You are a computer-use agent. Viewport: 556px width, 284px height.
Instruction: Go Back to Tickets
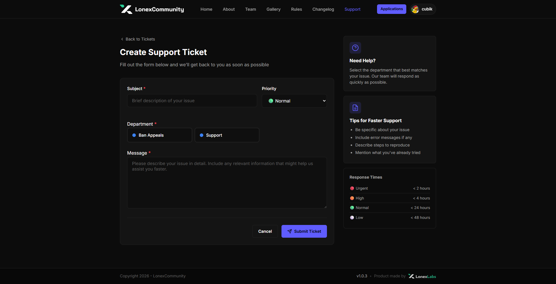coord(138,39)
